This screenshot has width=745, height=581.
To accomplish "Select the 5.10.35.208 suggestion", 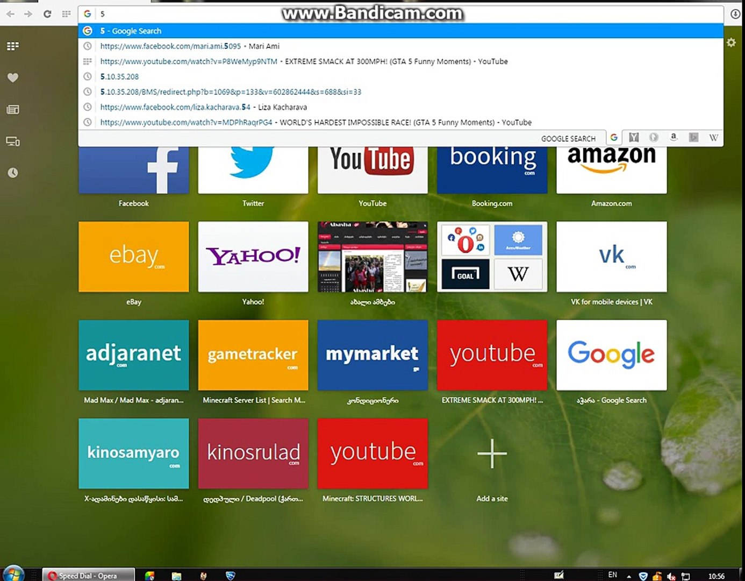I will click(x=400, y=76).
